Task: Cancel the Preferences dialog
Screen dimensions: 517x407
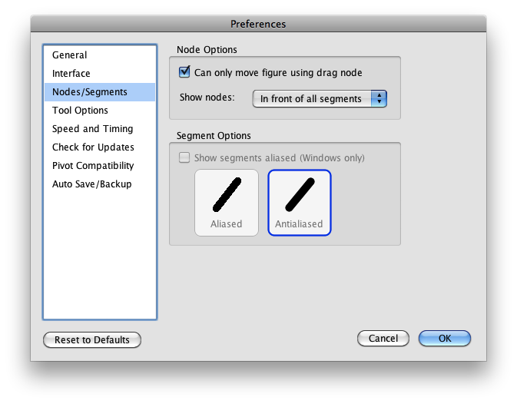Action: coord(383,339)
